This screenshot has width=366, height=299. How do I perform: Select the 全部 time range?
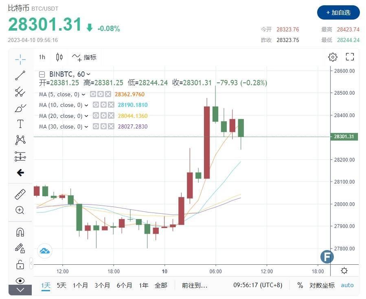pyautogui.click(x=161, y=285)
